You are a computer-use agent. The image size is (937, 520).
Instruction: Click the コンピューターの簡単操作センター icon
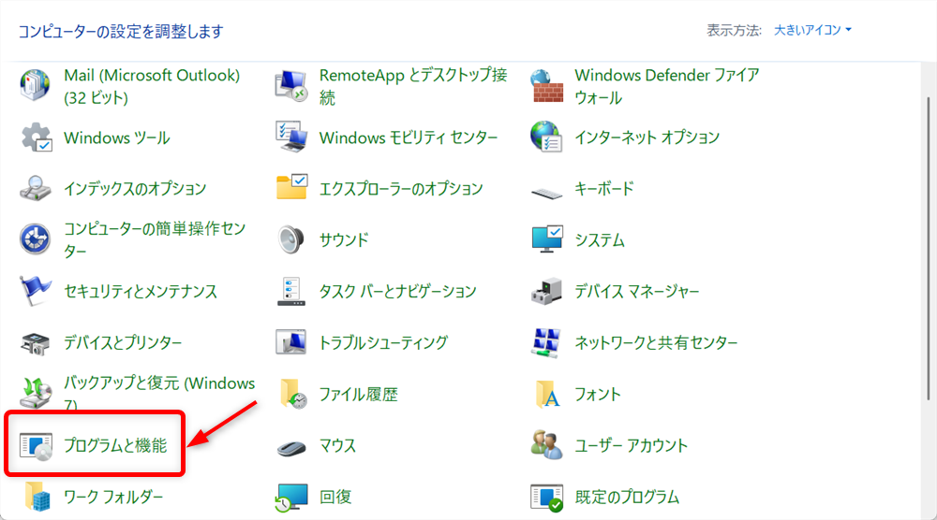point(36,239)
